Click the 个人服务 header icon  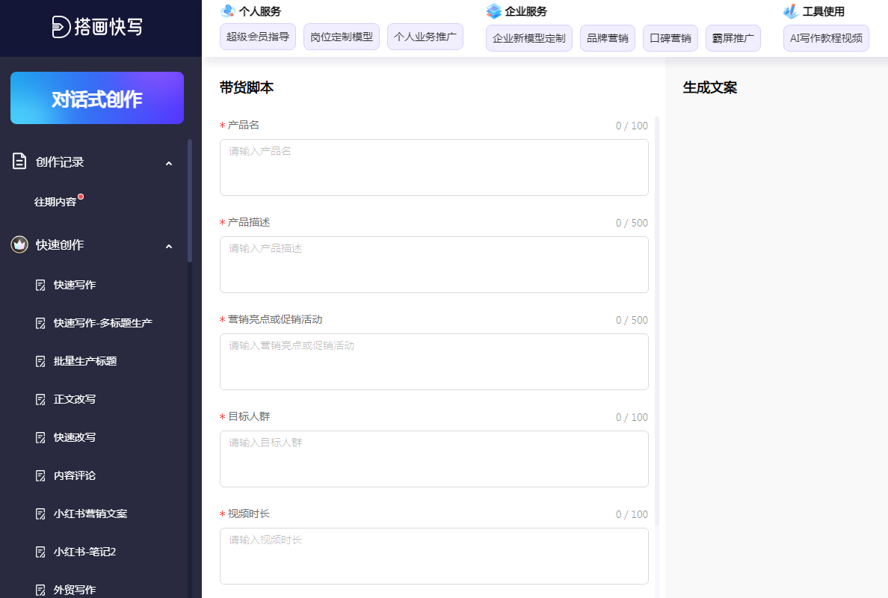point(228,11)
